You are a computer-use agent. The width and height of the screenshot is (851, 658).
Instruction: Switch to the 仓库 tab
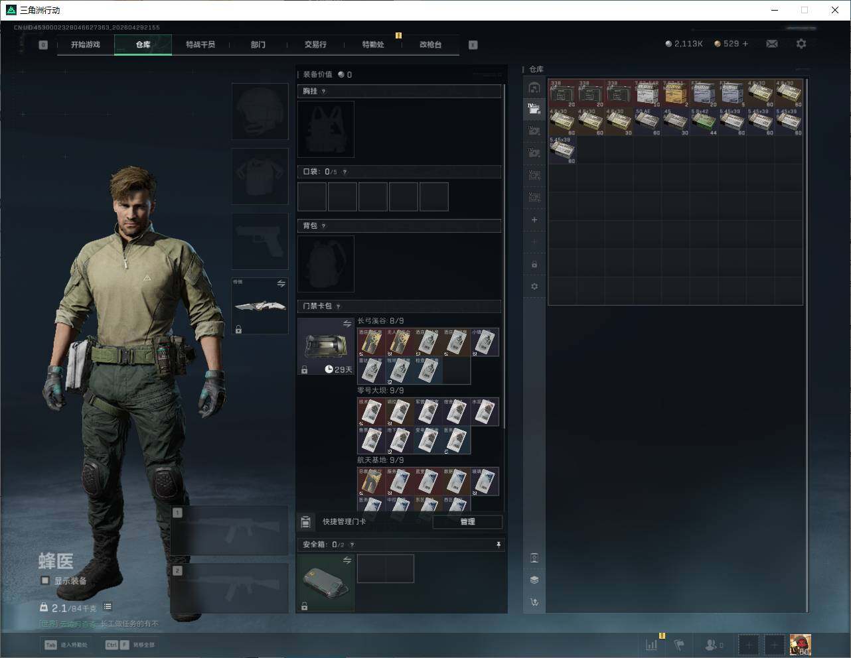coord(143,44)
